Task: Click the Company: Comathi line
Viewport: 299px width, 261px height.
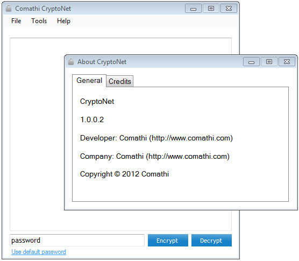Action: (155, 156)
